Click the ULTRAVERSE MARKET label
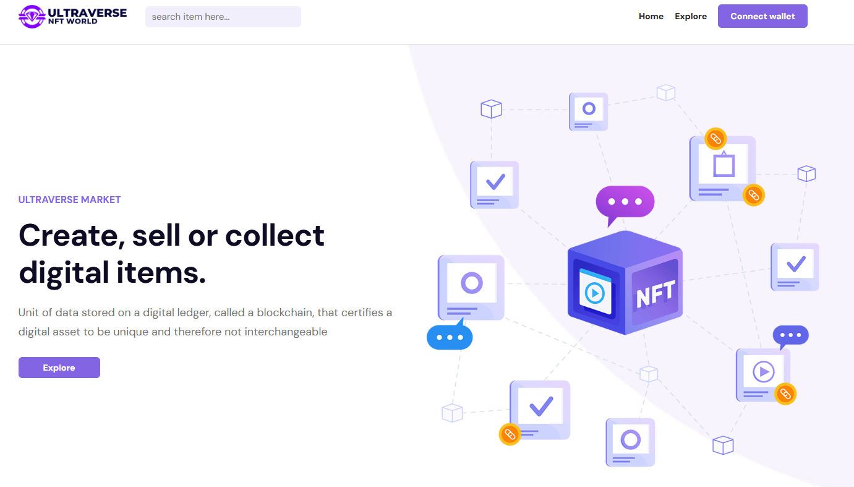 [x=70, y=199]
